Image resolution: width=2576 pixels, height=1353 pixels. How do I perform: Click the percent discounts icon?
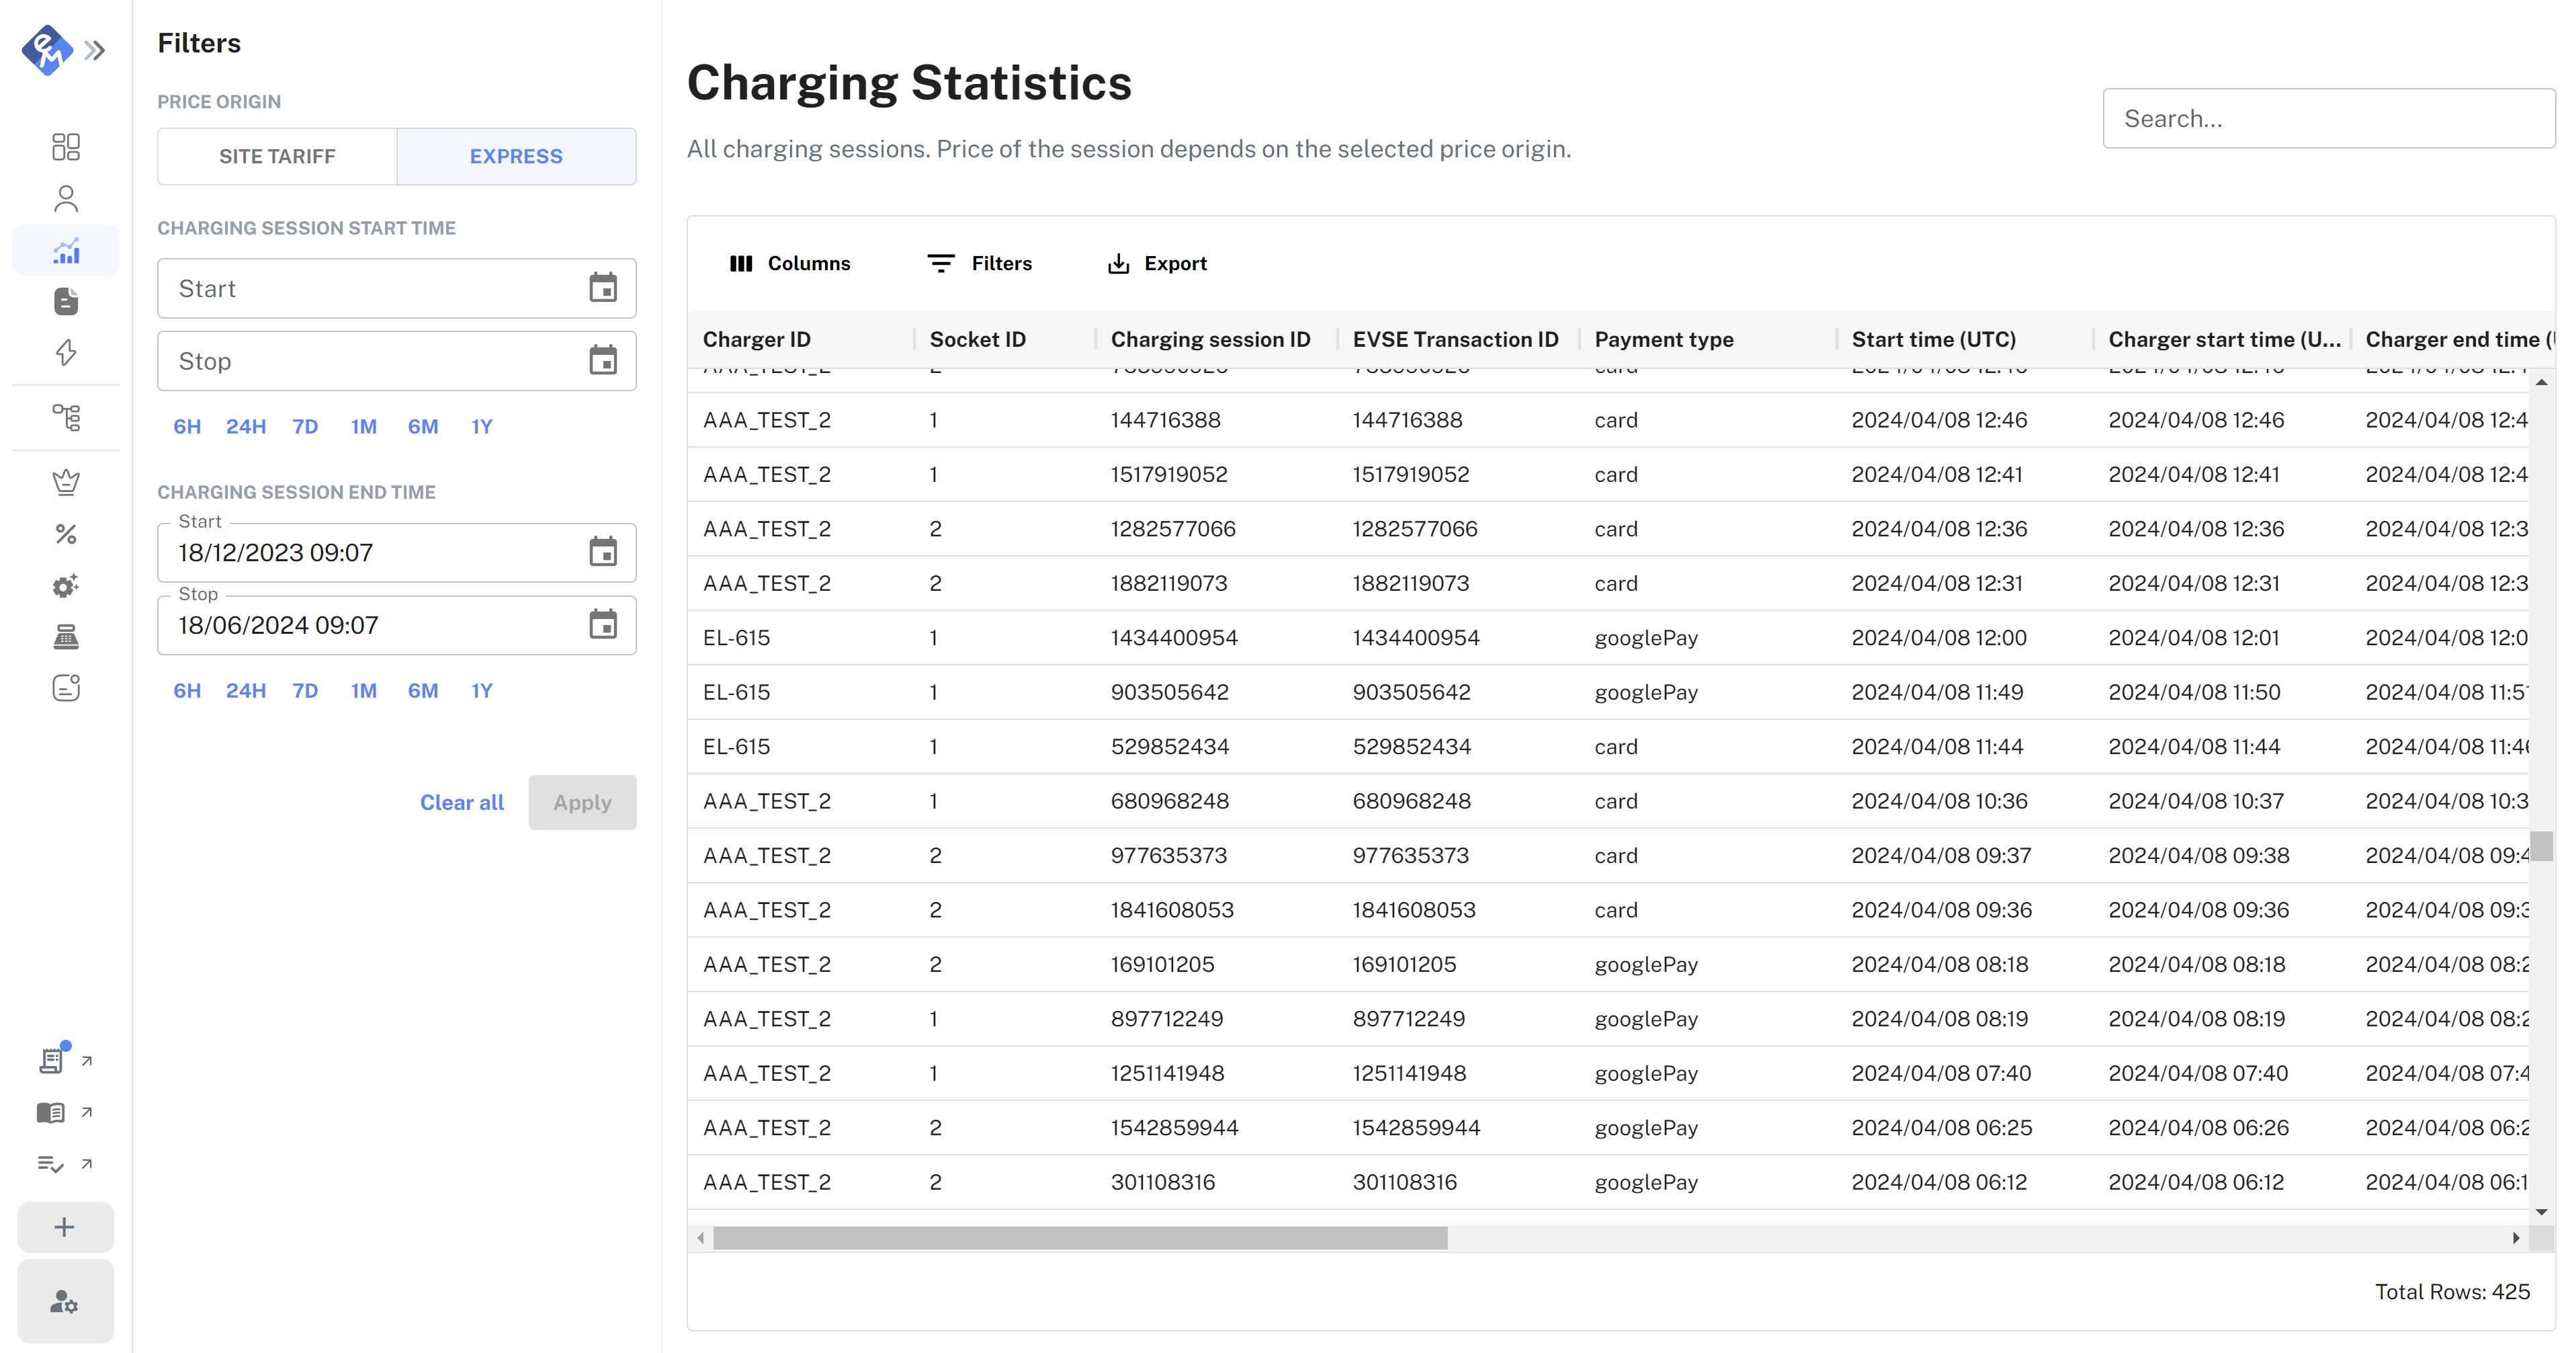66,534
